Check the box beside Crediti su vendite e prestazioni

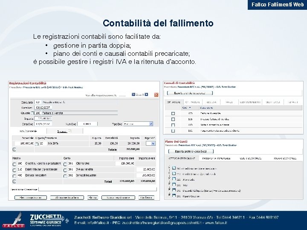point(14,164)
